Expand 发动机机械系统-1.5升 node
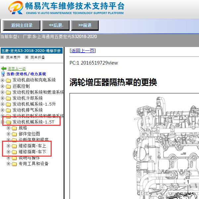Screen dimensions: 199x199 (2, 104)
